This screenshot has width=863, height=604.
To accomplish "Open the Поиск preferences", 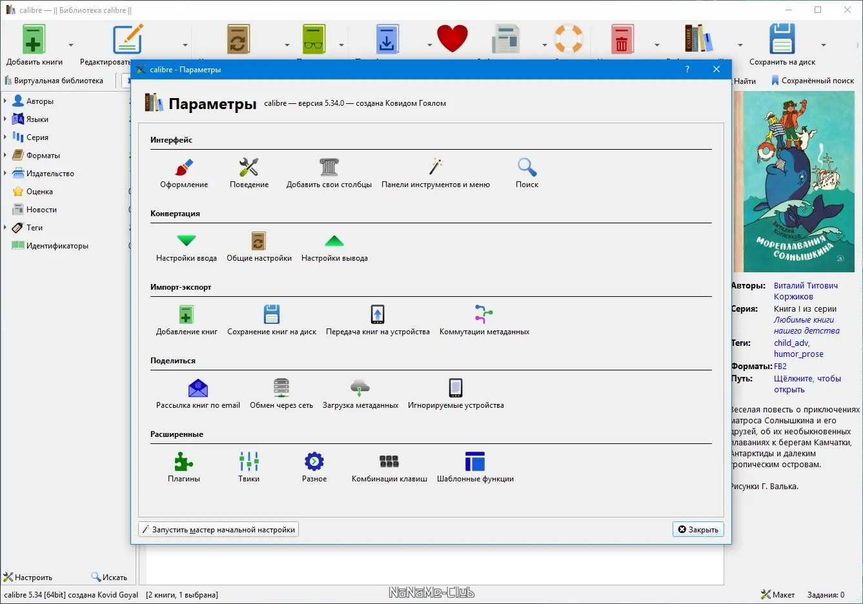I will [x=527, y=173].
